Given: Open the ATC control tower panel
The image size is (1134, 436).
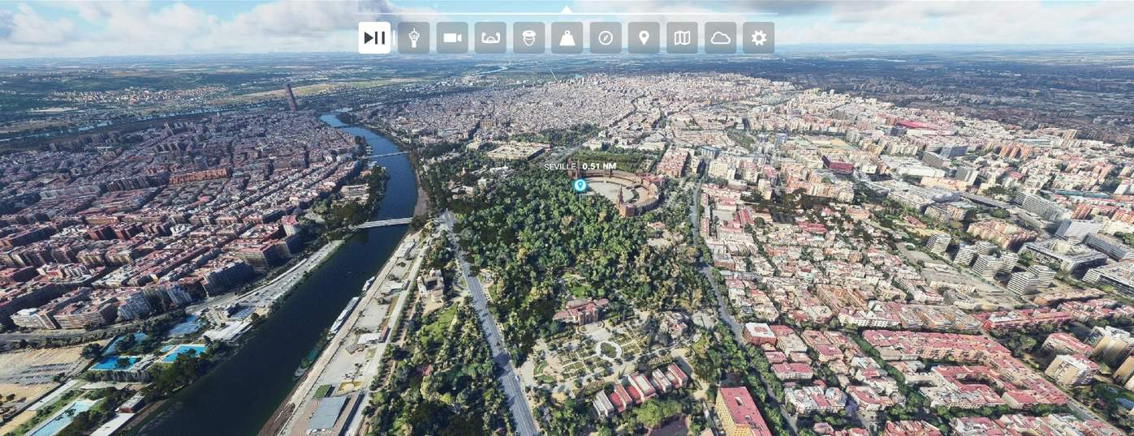Looking at the screenshot, I should pyautogui.click(x=414, y=38).
